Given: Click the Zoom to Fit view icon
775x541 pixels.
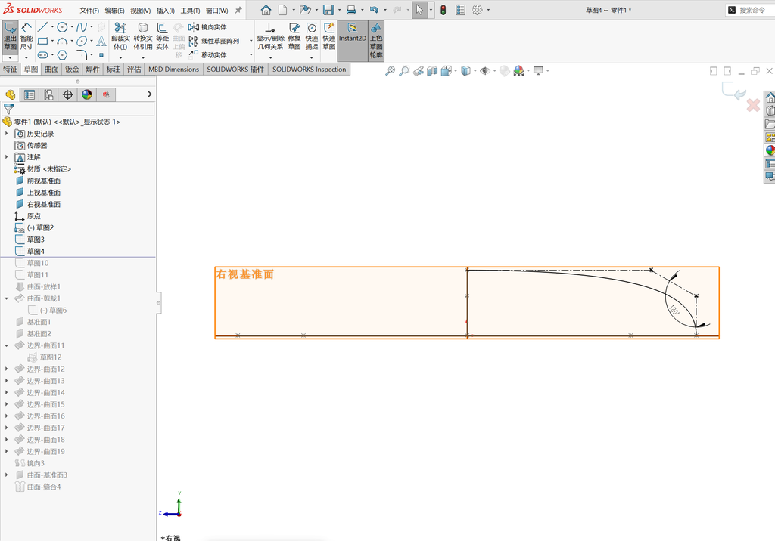Looking at the screenshot, I should pyautogui.click(x=391, y=71).
